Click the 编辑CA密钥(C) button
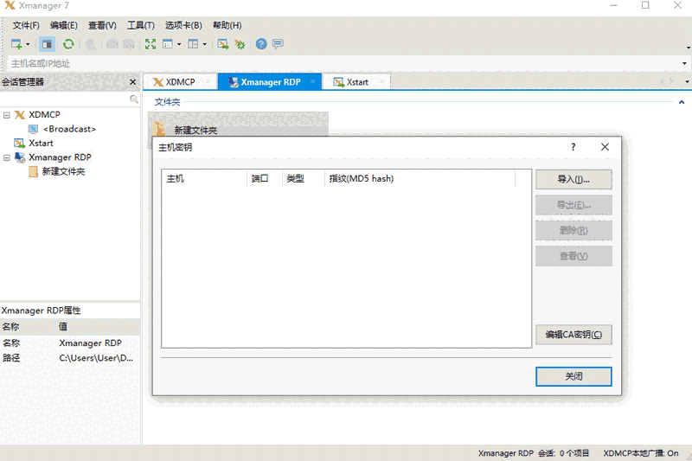 [573, 335]
